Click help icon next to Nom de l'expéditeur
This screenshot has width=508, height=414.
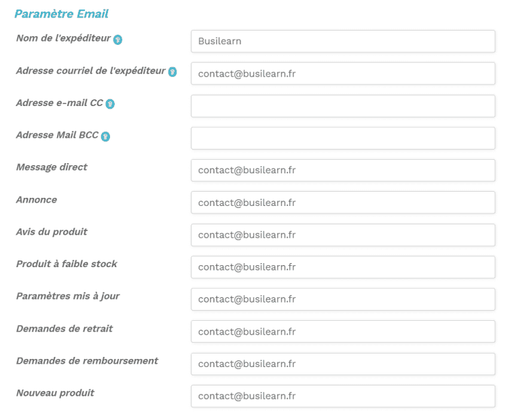[117, 39]
